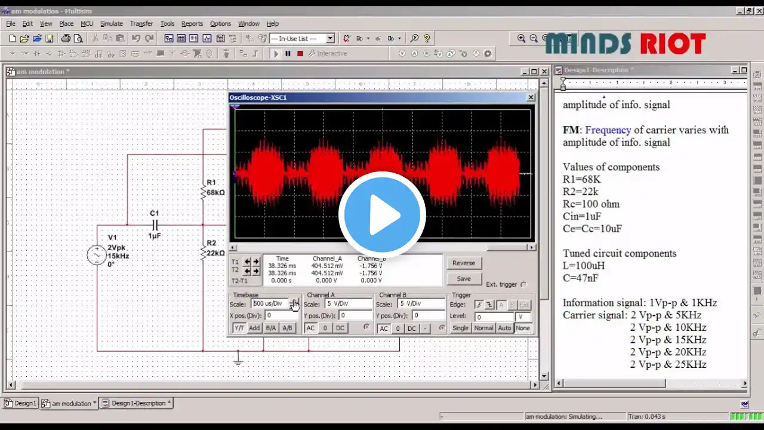764x430 pixels.
Task: Click the oscilloscope Save button
Action: 464,279
